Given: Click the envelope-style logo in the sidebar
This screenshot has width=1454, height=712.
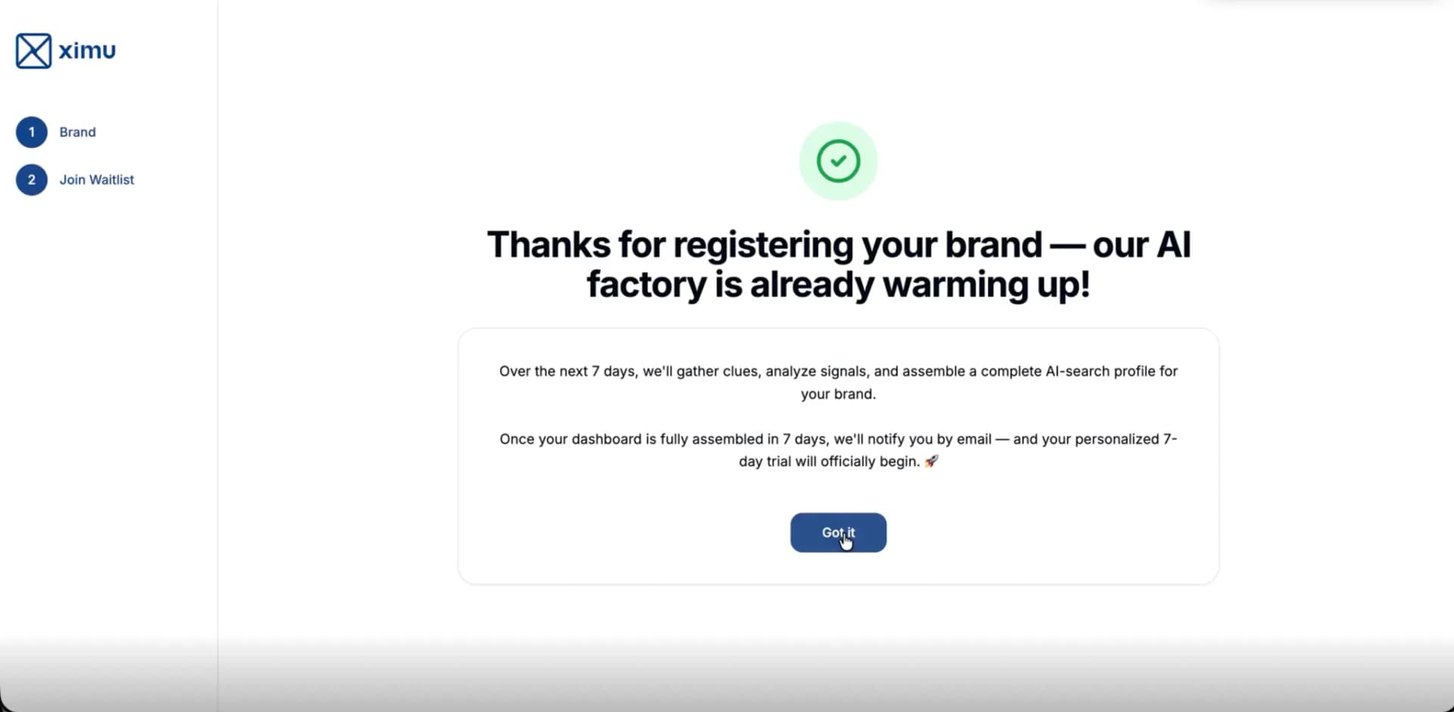Looking at the screenshot, I should click(x=32, y=51).
